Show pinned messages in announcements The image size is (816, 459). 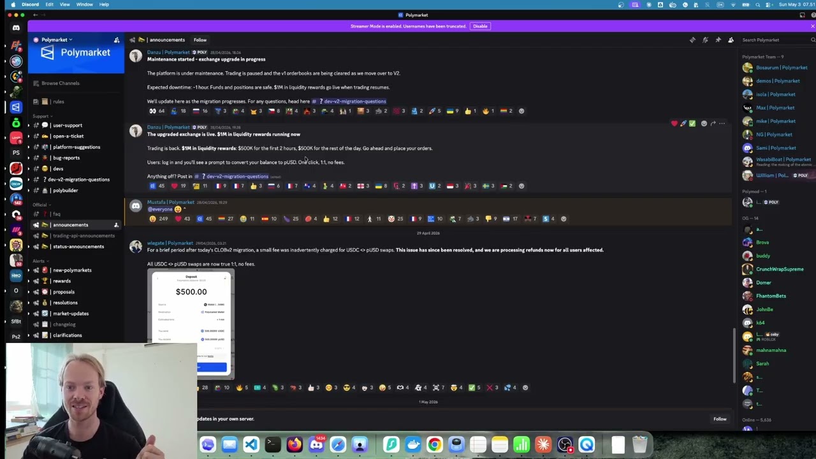click(x=718, y=40)
